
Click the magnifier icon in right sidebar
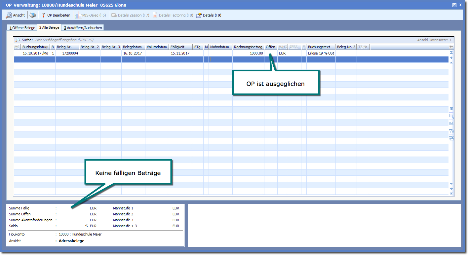(x=451, y=116)
